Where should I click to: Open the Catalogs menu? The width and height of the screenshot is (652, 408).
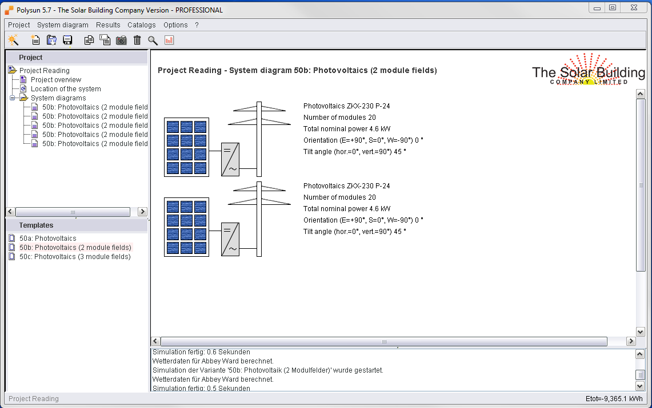pyautogui.click(x=141, y=25)
